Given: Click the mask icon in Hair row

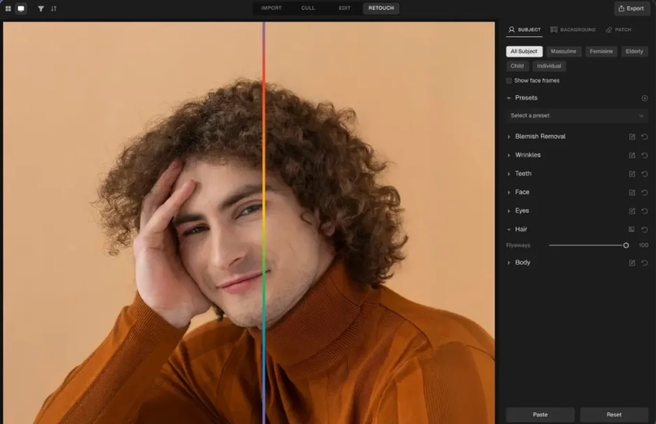Looking at the screenshot, I should click(632, 229).
